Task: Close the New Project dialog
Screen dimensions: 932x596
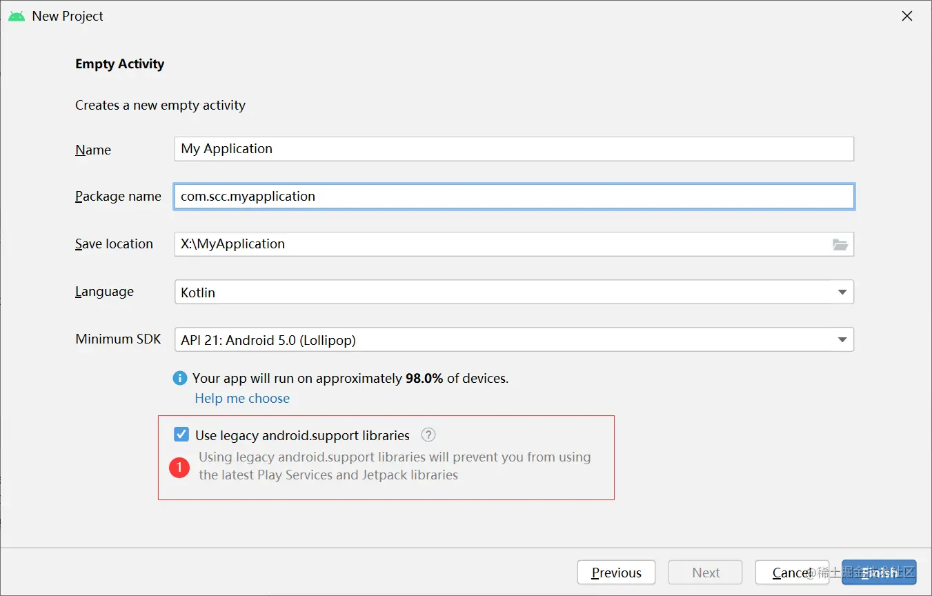Action: (x=907, y=16)
